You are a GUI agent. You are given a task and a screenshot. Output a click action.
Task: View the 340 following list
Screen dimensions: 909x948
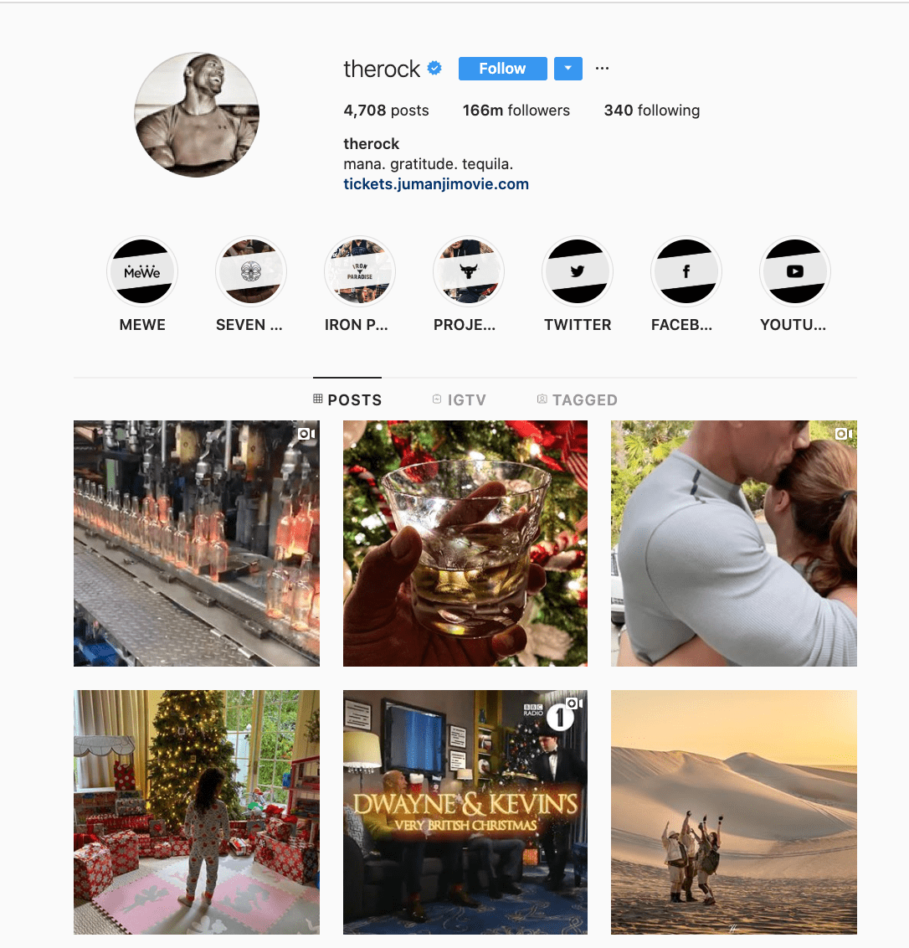click(651, 110)
